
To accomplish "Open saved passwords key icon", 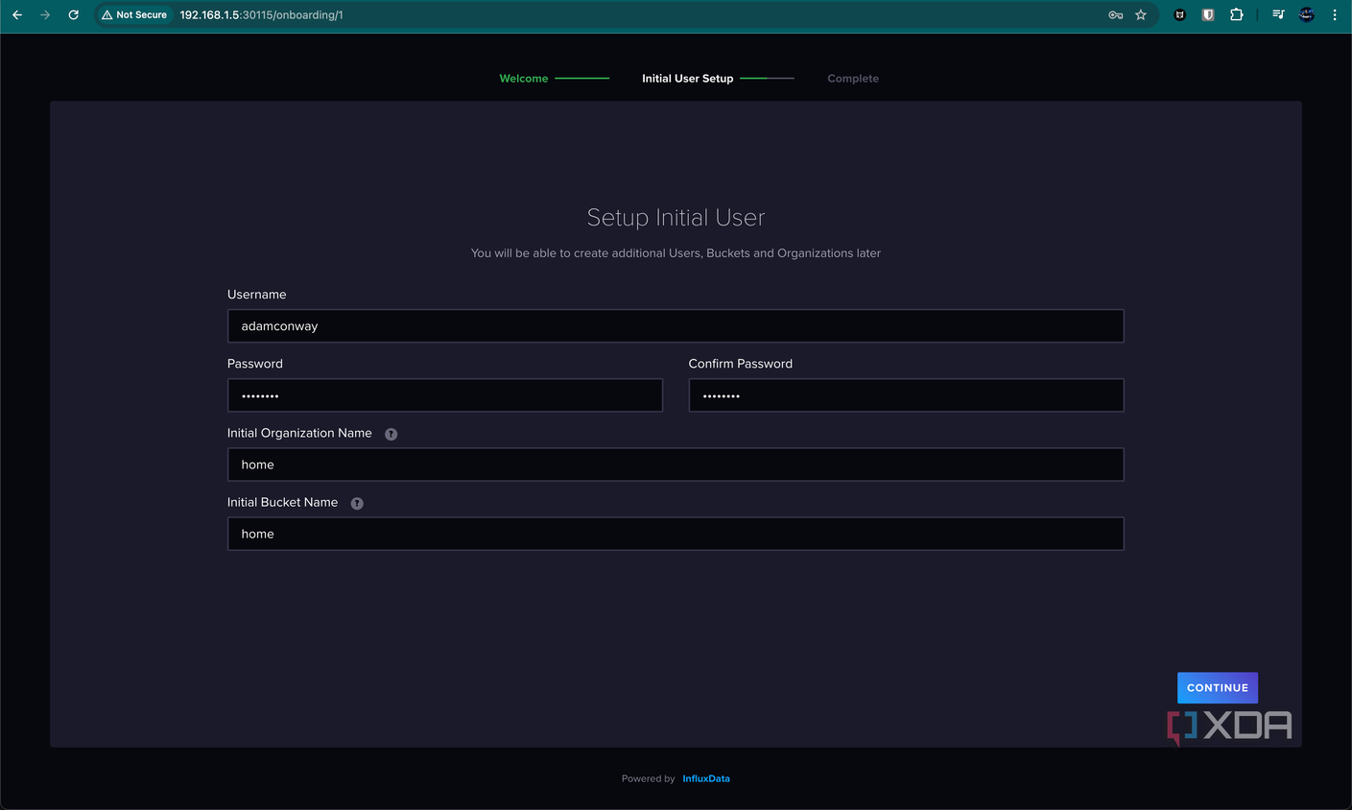I will point(1115,14).
